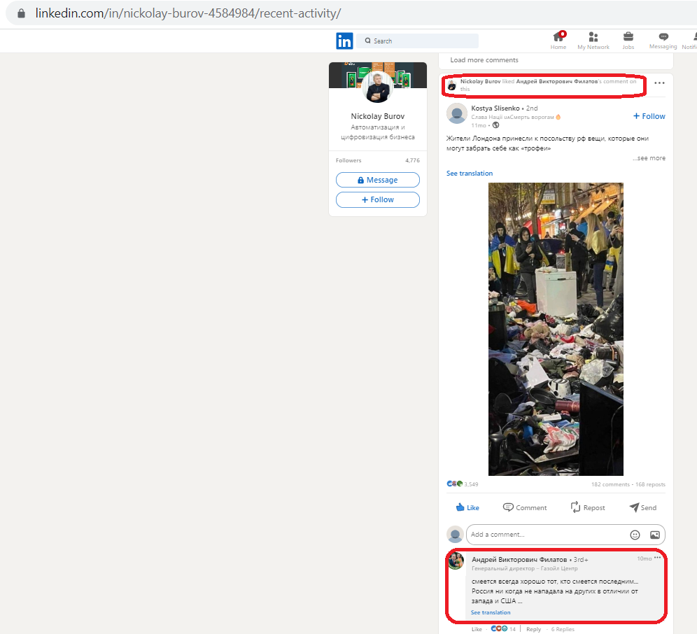Open Филатов comment three-dot options
Screen dimensions: 697x634
tap(658, 558)
